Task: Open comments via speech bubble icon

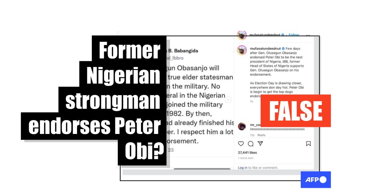Action: pos(251,144)
